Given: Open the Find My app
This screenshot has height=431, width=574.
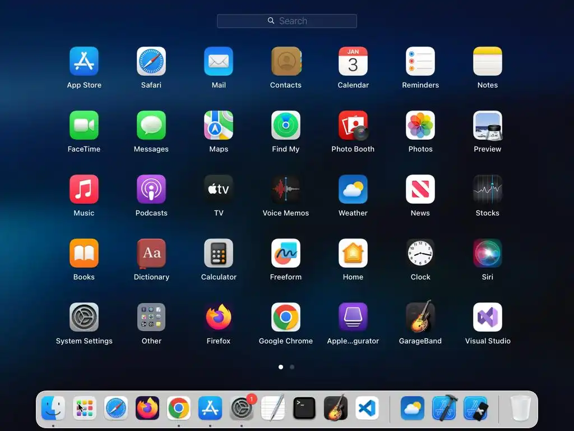Looking at the screenshot, I should tap(286, 125).
